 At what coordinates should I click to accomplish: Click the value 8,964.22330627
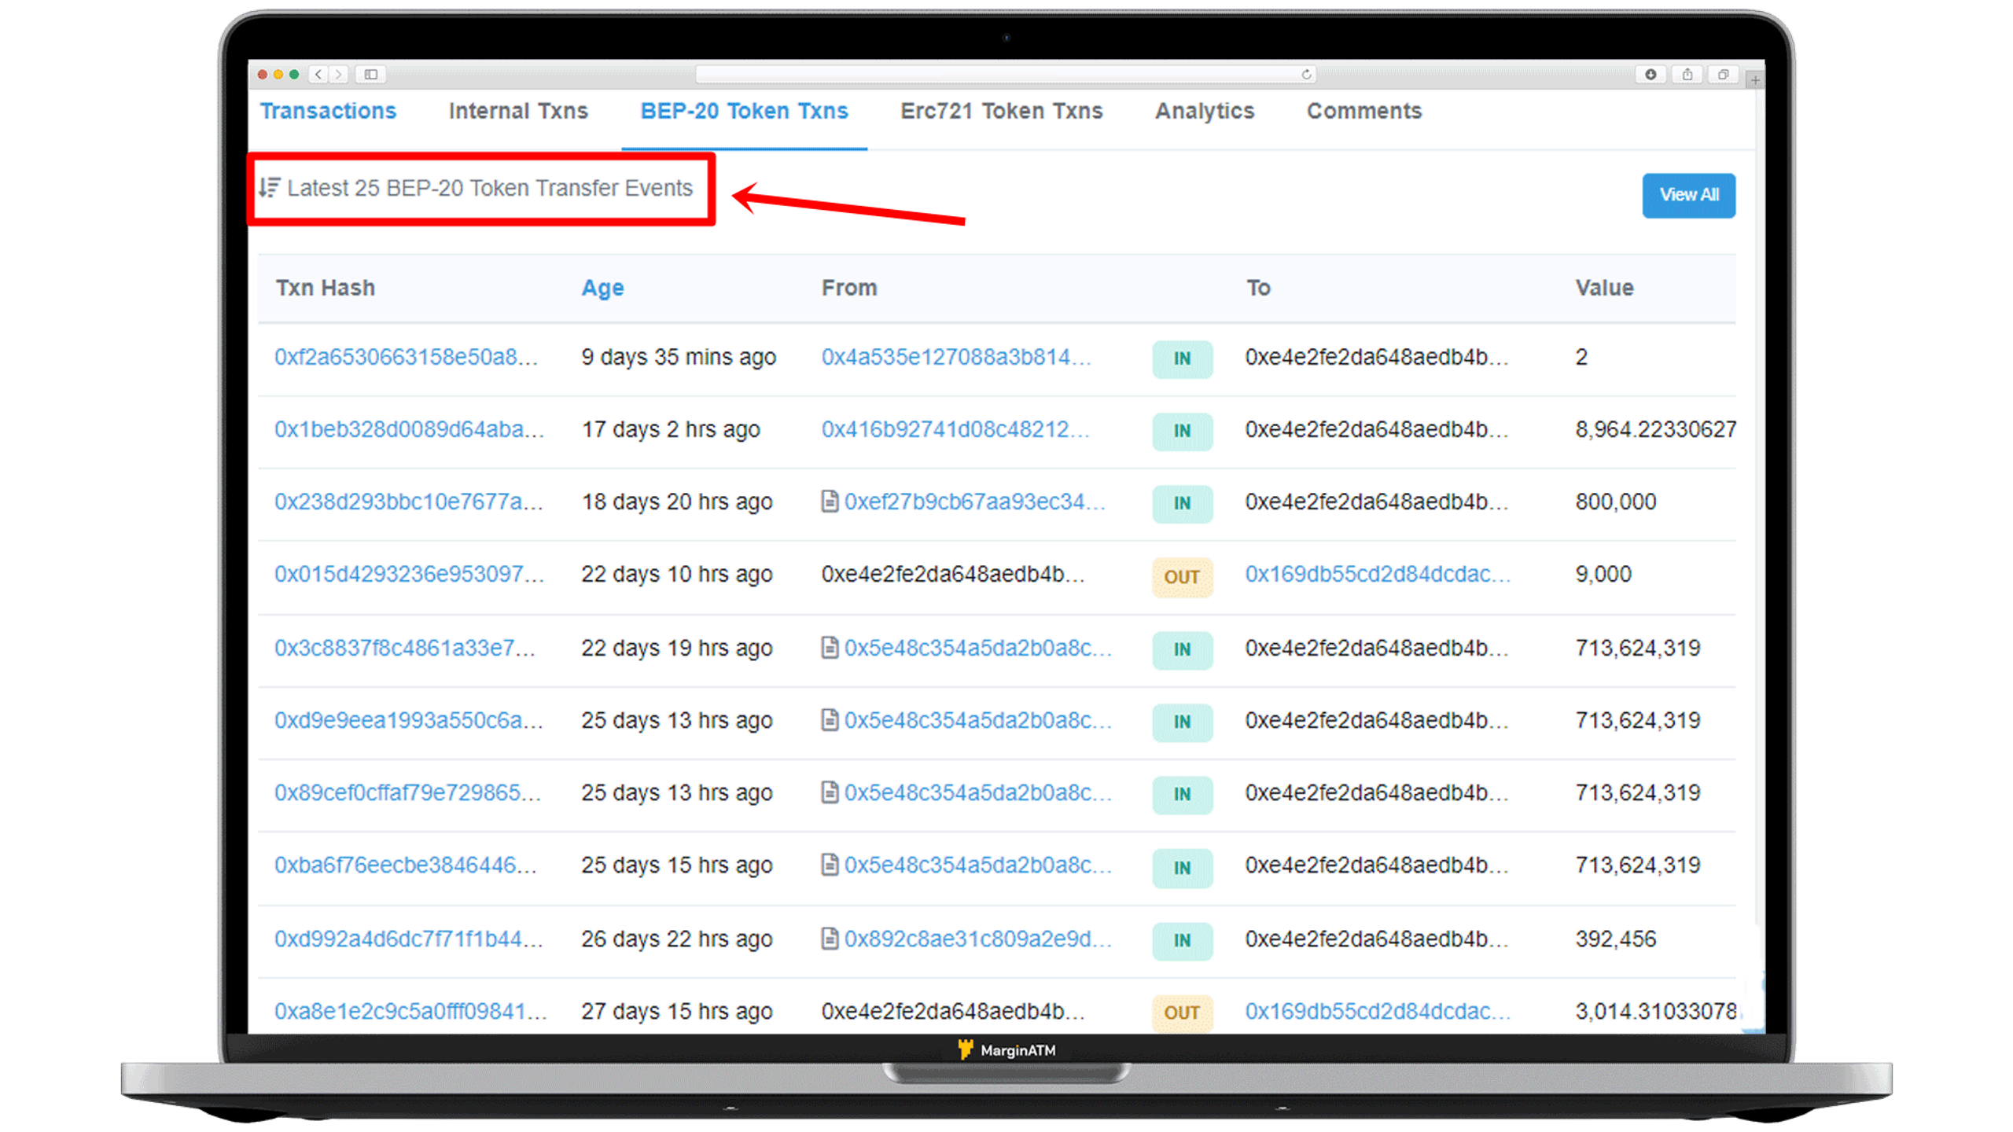(1654, 429)
